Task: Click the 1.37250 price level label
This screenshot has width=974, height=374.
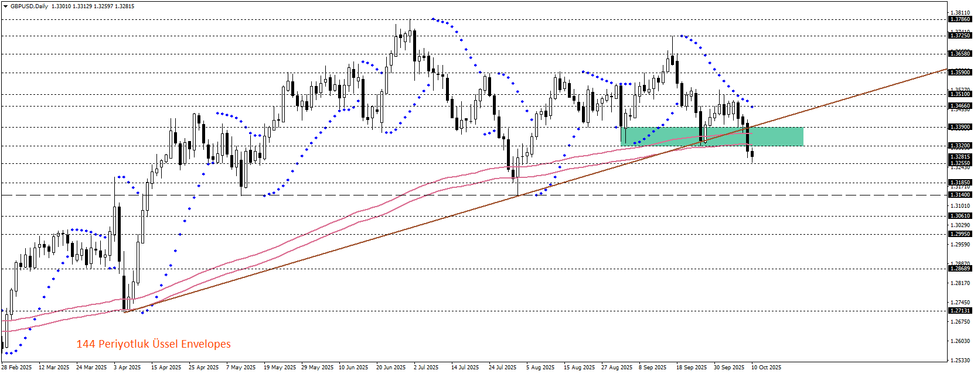Action: (x=960, y=36)
